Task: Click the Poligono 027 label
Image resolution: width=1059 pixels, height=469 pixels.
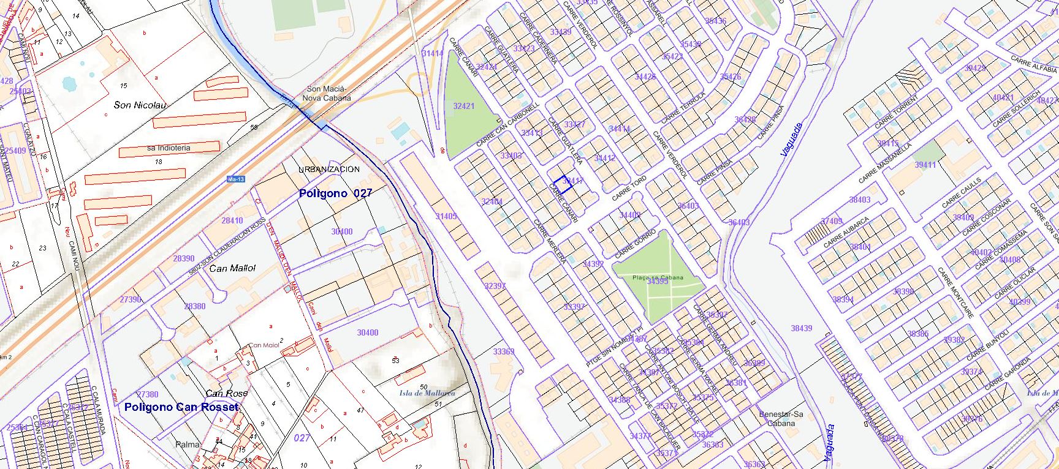Action: tap(335, 193)
